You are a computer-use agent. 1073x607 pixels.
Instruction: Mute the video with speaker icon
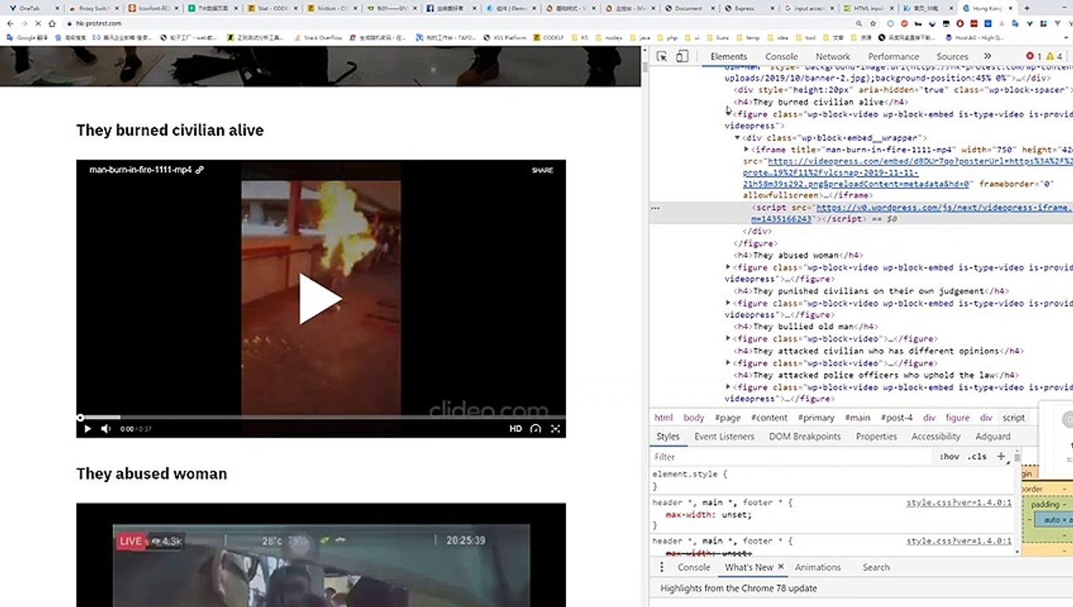[x=105, y=428]
